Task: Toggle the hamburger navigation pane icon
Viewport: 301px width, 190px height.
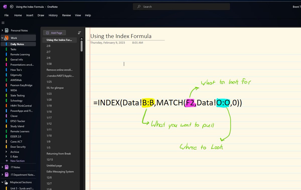Action: (x=3, y=23)
